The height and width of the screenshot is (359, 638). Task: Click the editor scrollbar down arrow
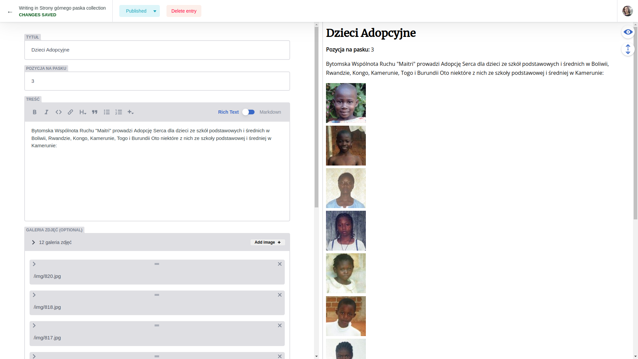316,356
